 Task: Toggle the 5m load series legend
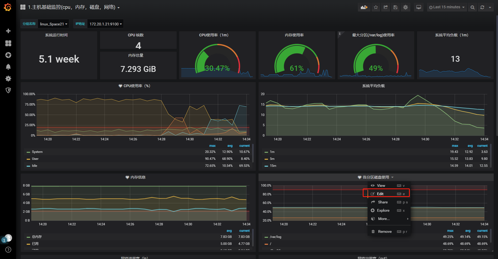[272, 159]
